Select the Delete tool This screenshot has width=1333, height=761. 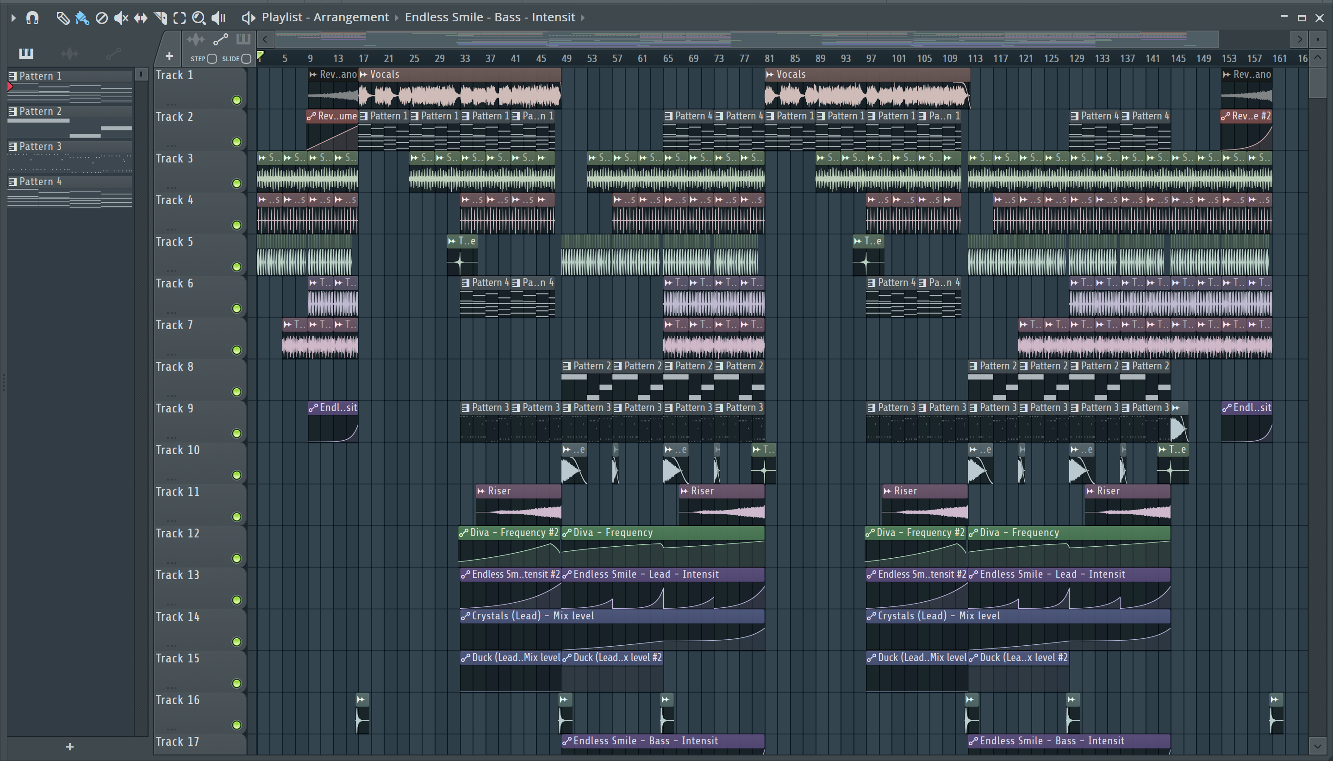[102, 18]
